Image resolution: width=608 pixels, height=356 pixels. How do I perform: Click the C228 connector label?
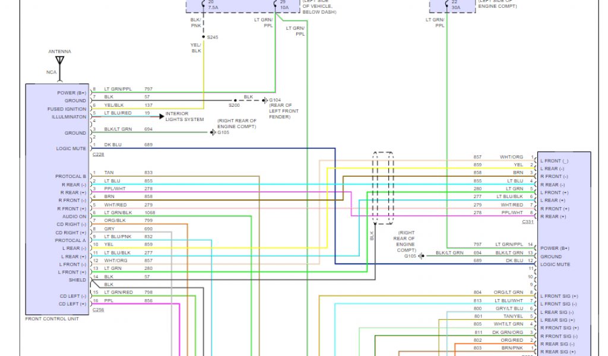[x=98, y=154]
